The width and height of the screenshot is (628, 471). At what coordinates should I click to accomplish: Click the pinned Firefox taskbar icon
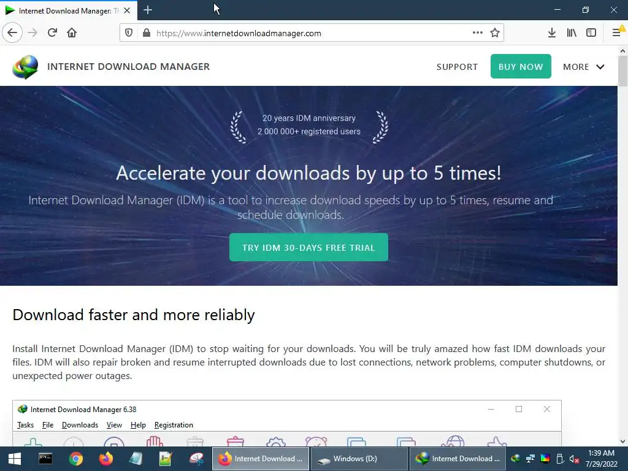point(106,459)
